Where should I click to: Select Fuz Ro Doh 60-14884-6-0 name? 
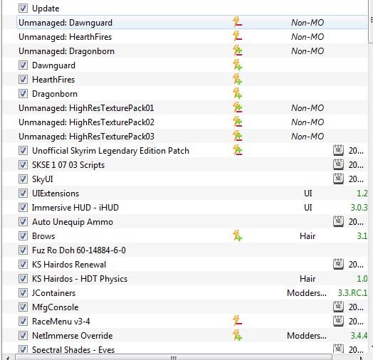[79, 250]
